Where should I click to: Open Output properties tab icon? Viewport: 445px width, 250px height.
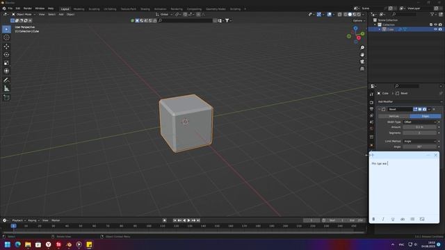tap(371, 109)
